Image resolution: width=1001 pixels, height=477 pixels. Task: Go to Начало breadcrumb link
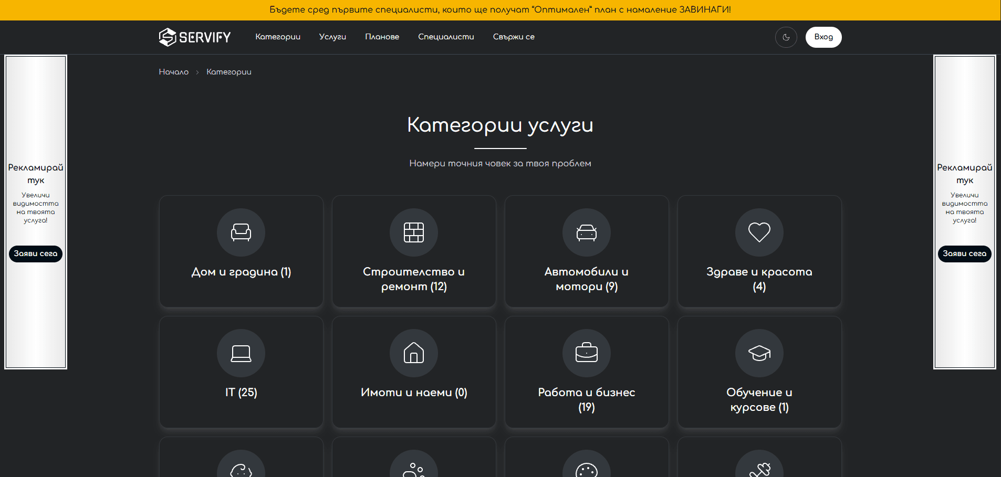pos(174,72)
